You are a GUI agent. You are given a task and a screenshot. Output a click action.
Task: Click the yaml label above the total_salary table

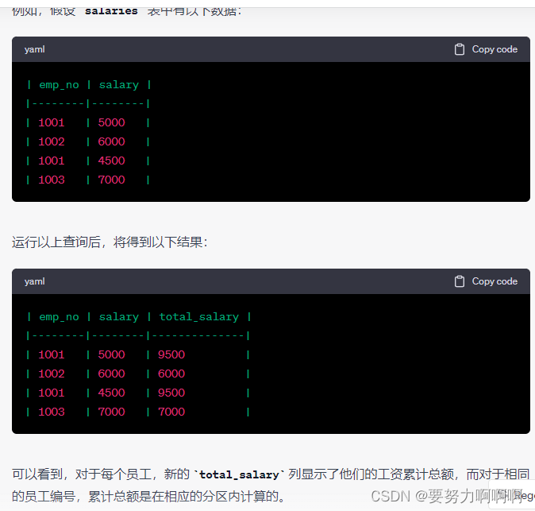click(34, 281)
